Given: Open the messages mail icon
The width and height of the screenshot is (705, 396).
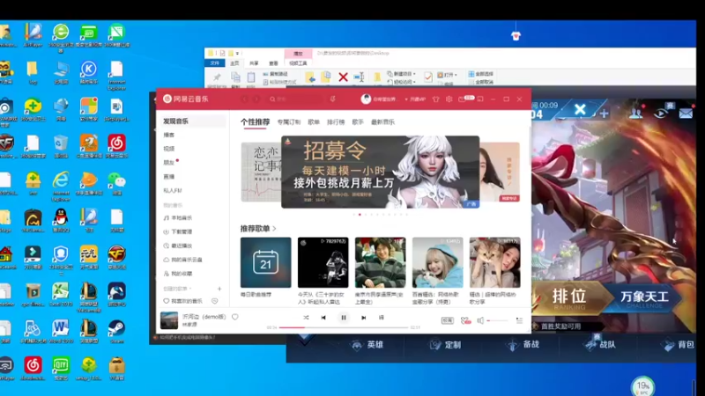Looking at the screenshot, I should pos(462,99).
